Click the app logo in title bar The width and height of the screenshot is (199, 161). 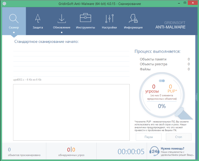(4, 4)
